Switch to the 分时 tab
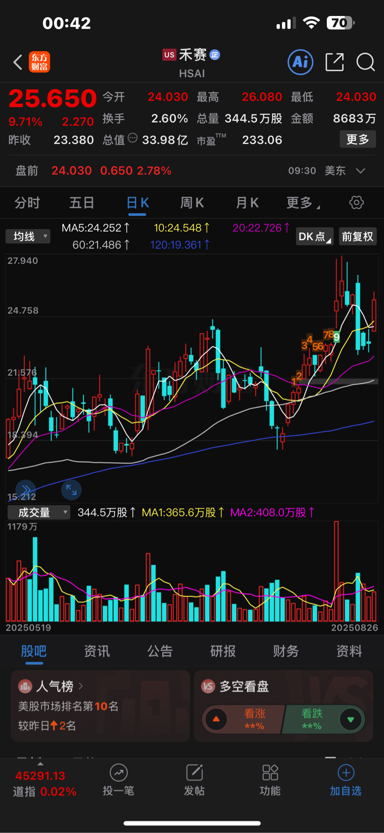 tap(27, 203)
